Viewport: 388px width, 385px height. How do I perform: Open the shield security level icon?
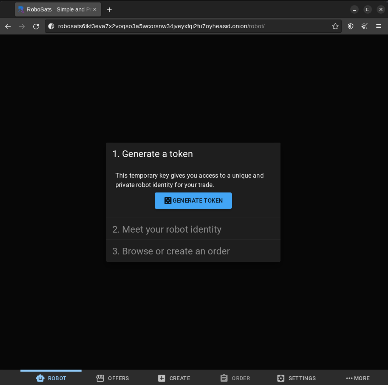pyautogui.click(x=351, y=26)
